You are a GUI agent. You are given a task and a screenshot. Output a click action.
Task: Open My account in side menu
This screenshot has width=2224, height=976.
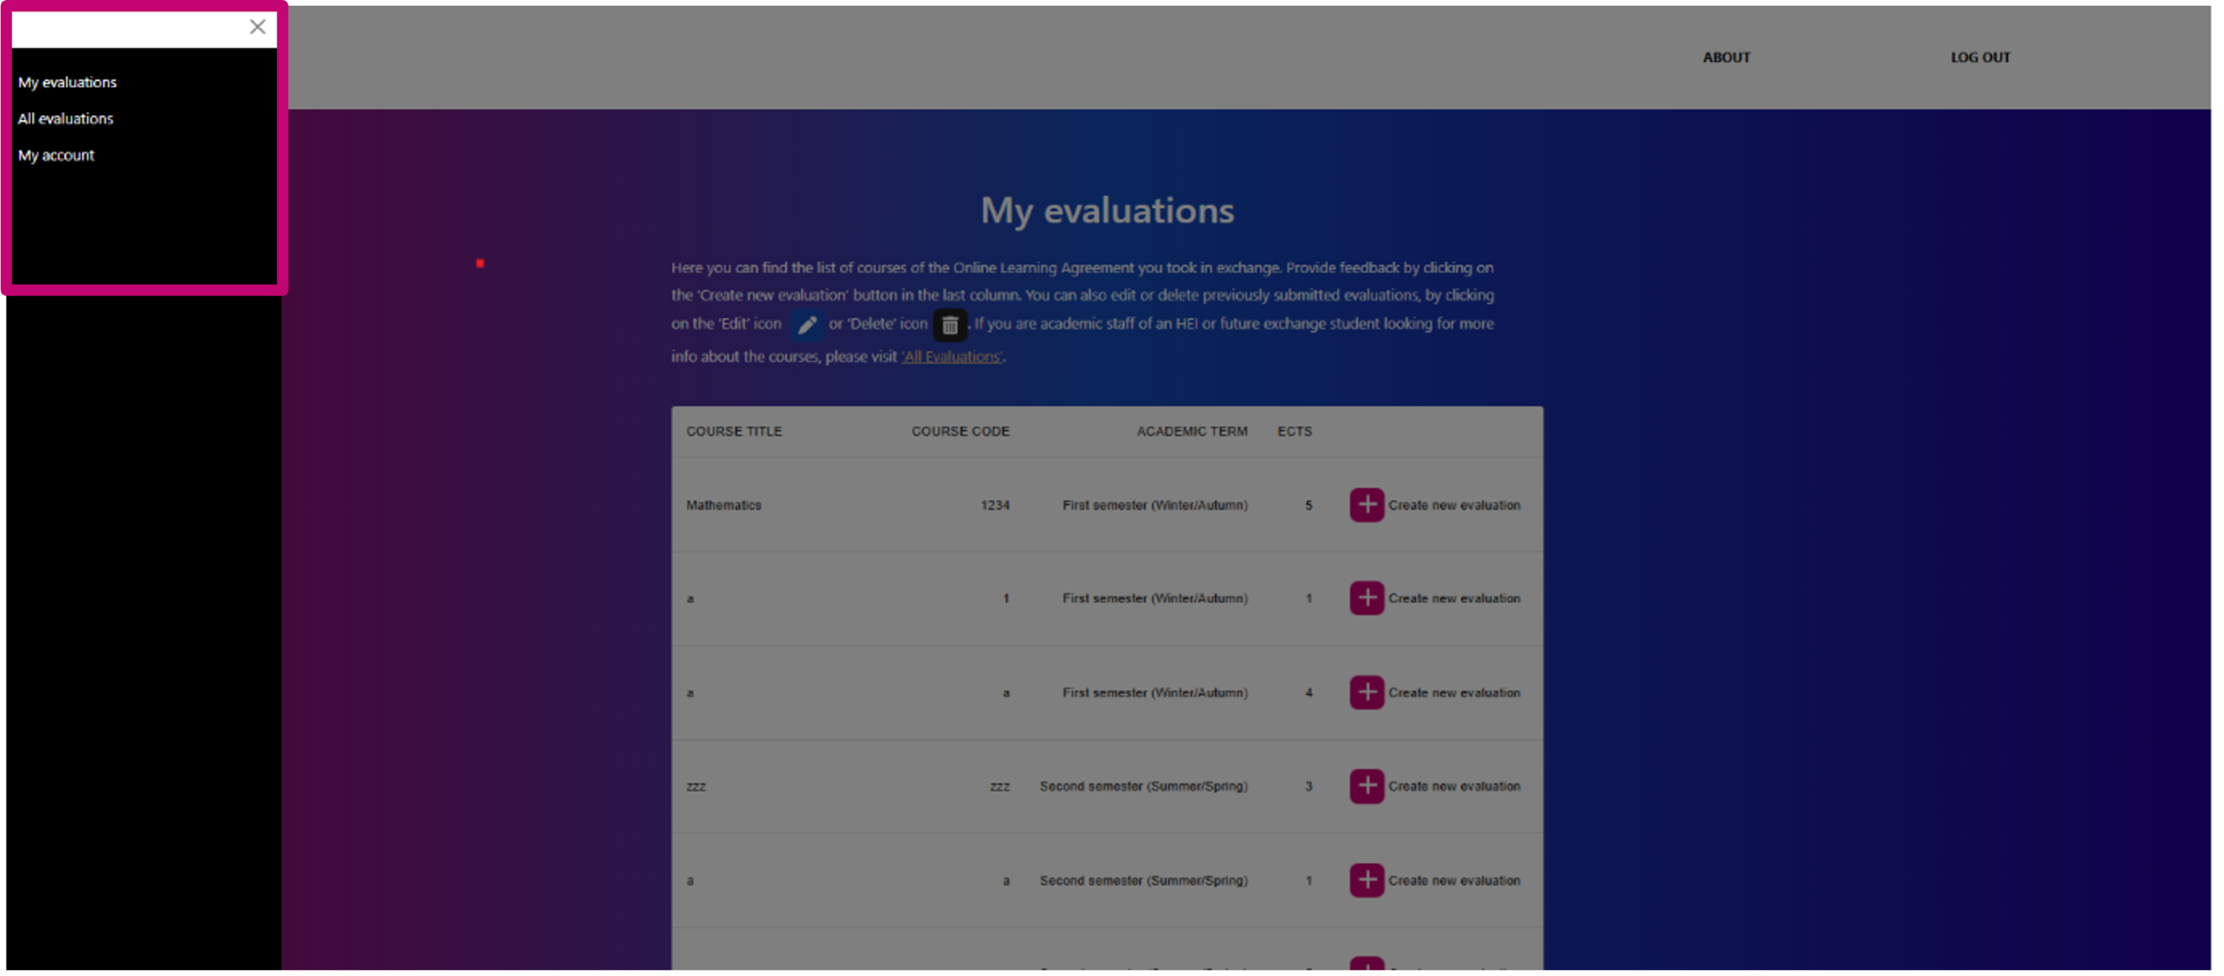(56, 156)
